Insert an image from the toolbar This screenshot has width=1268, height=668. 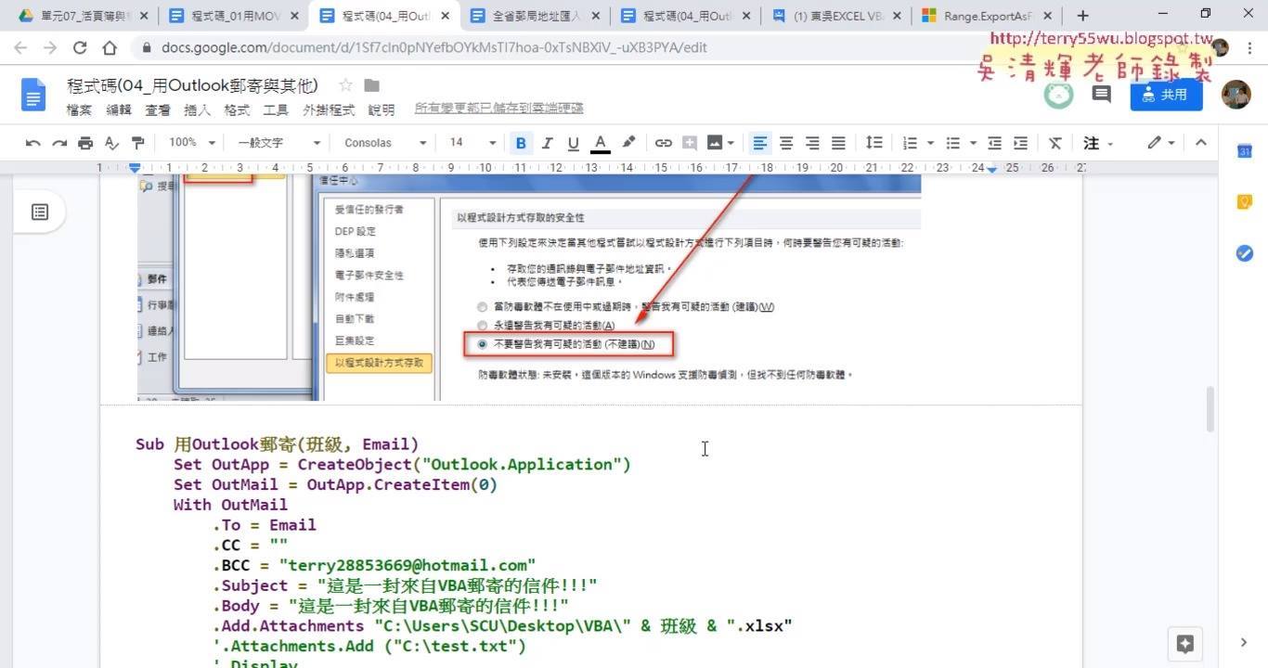(x=715, y=143)
